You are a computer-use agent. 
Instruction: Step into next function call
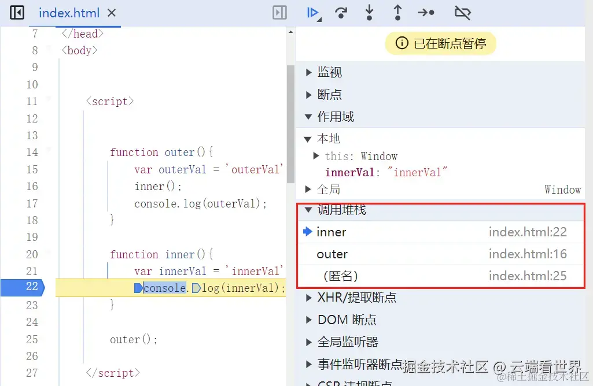(x=370, y=13)
